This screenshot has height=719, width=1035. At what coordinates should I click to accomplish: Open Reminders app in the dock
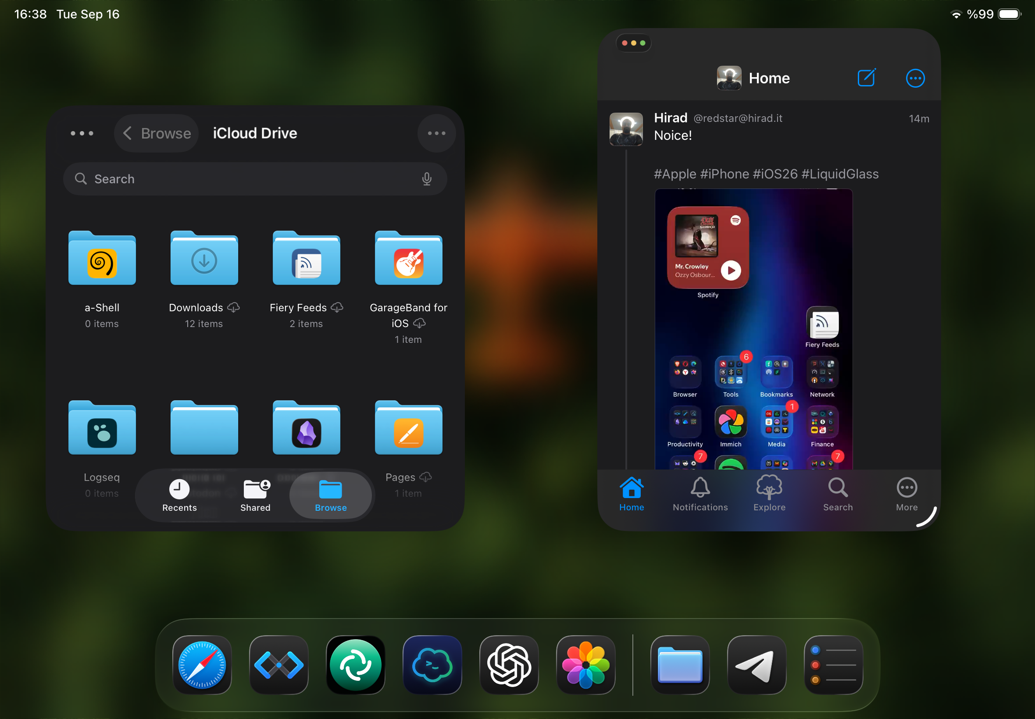click(x=833, y=665)
